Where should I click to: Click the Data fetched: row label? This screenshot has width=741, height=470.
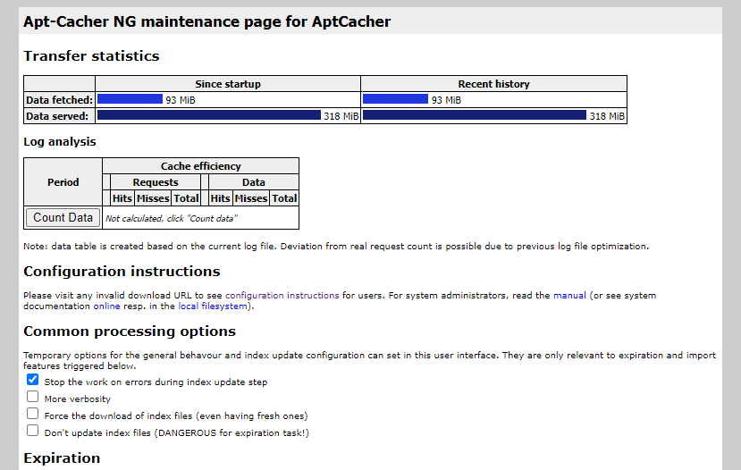point(60,100)
